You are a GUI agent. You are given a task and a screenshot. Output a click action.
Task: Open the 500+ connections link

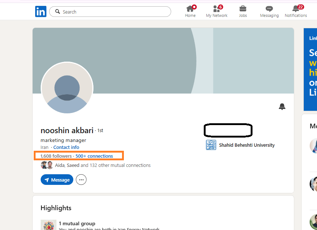(x=94, y=156)
